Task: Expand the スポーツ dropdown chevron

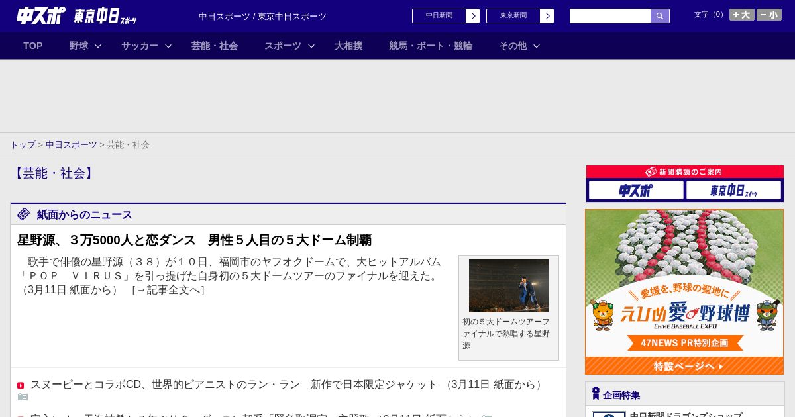Action: pyautogui.click(x=311, y=46)
